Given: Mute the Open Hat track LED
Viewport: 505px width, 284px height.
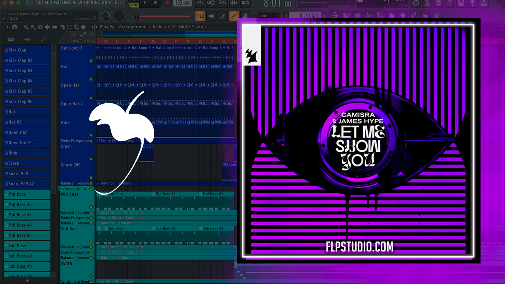Looking at the screenshot, I should pyautogui.click(x=91, y=98).
